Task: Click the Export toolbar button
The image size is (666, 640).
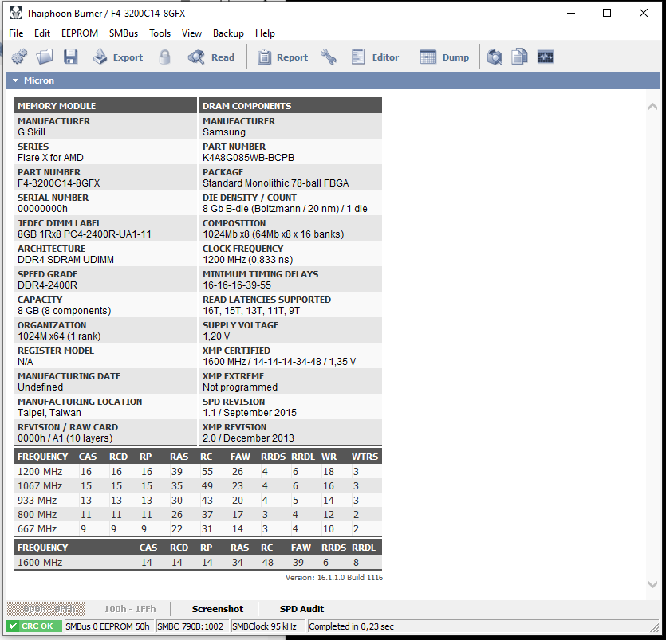Action: (x=118, y=57)
